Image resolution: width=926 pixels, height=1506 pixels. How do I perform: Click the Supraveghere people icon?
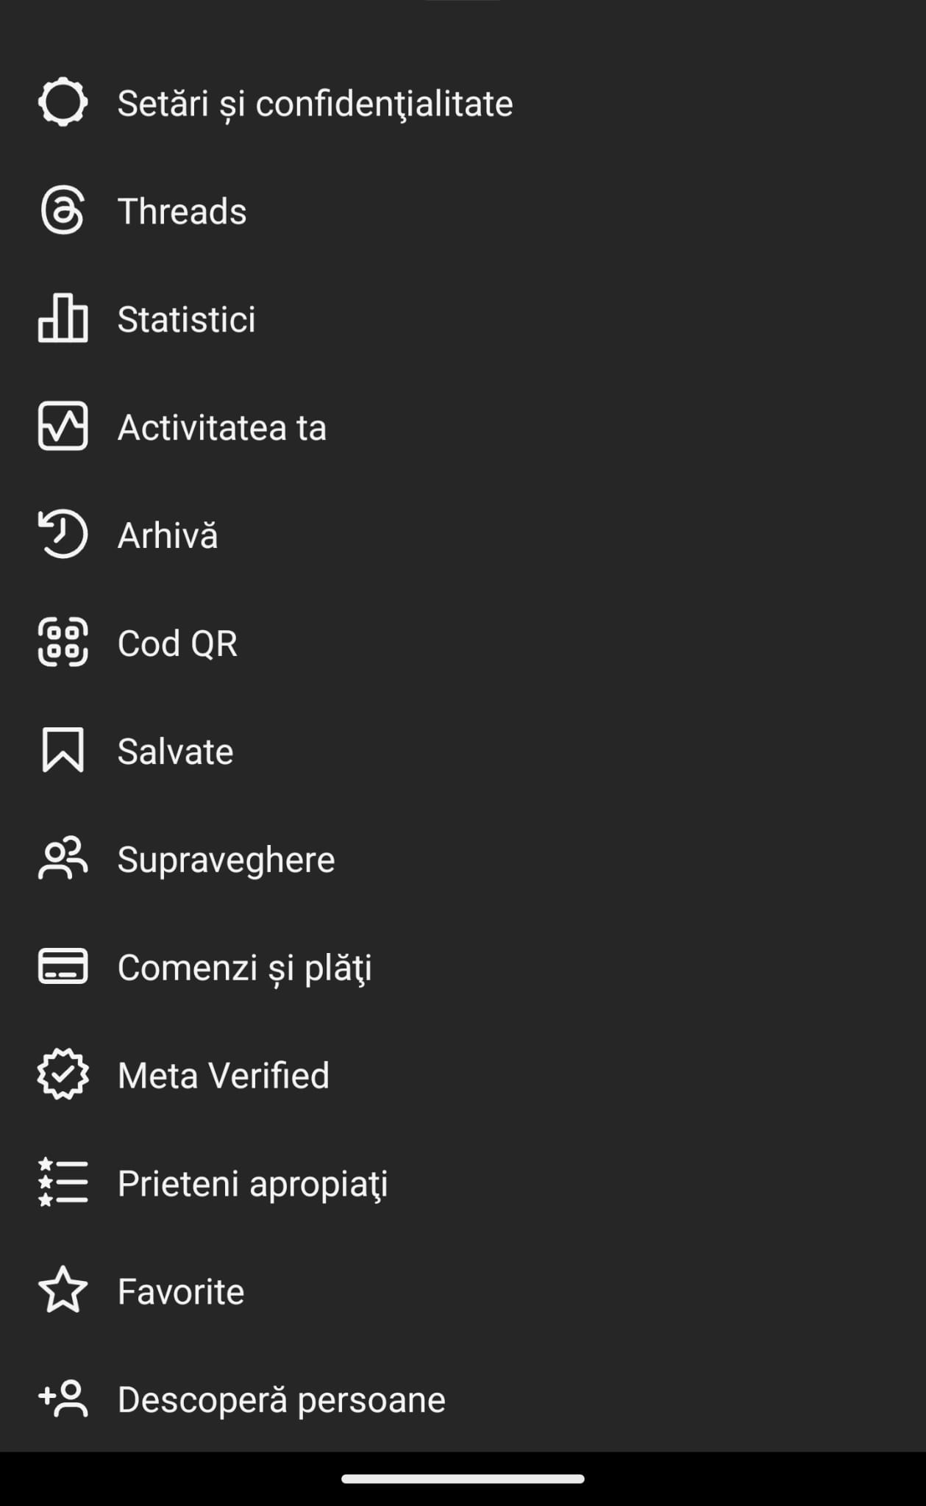coord(63,859)
